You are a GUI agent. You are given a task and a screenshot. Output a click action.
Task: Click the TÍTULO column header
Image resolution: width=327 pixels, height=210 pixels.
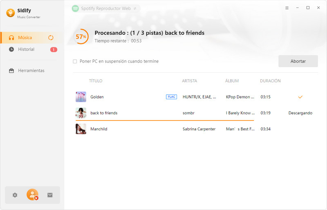click(96, 81)
